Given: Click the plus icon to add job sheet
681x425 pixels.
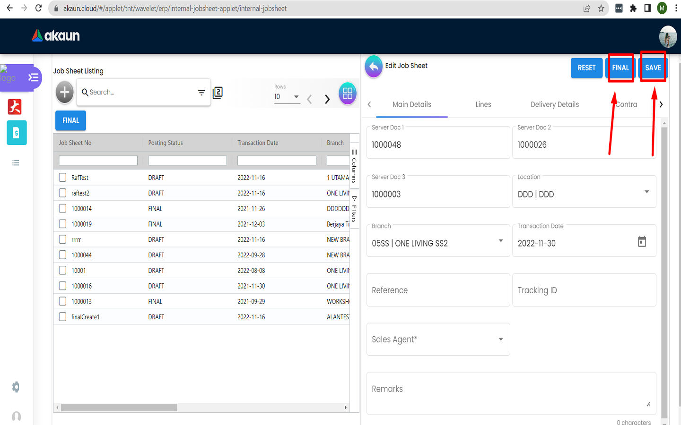Looking at the screenshot, I should click(x=65, y=92).
